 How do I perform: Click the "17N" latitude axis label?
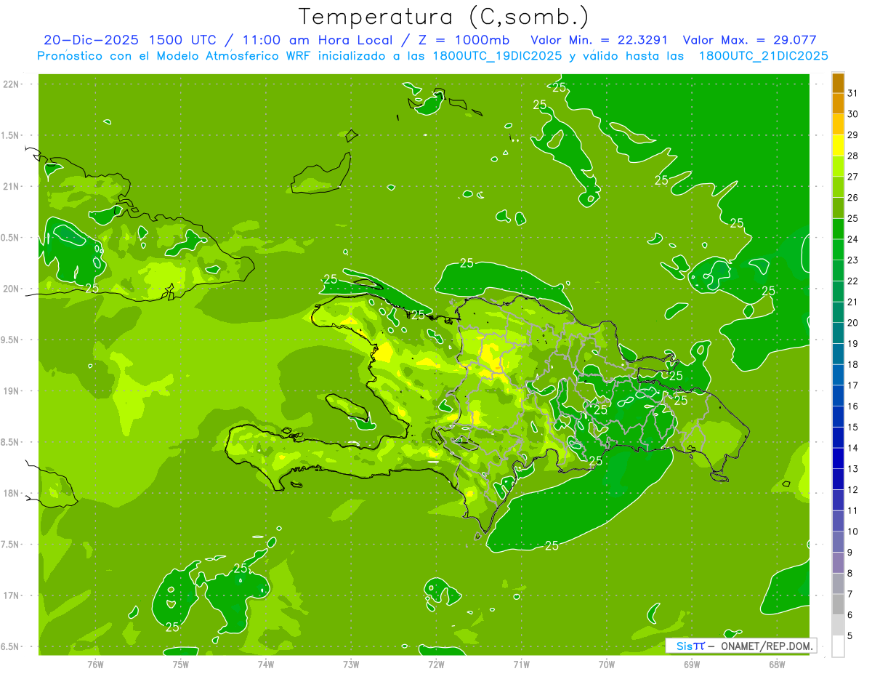12,595
